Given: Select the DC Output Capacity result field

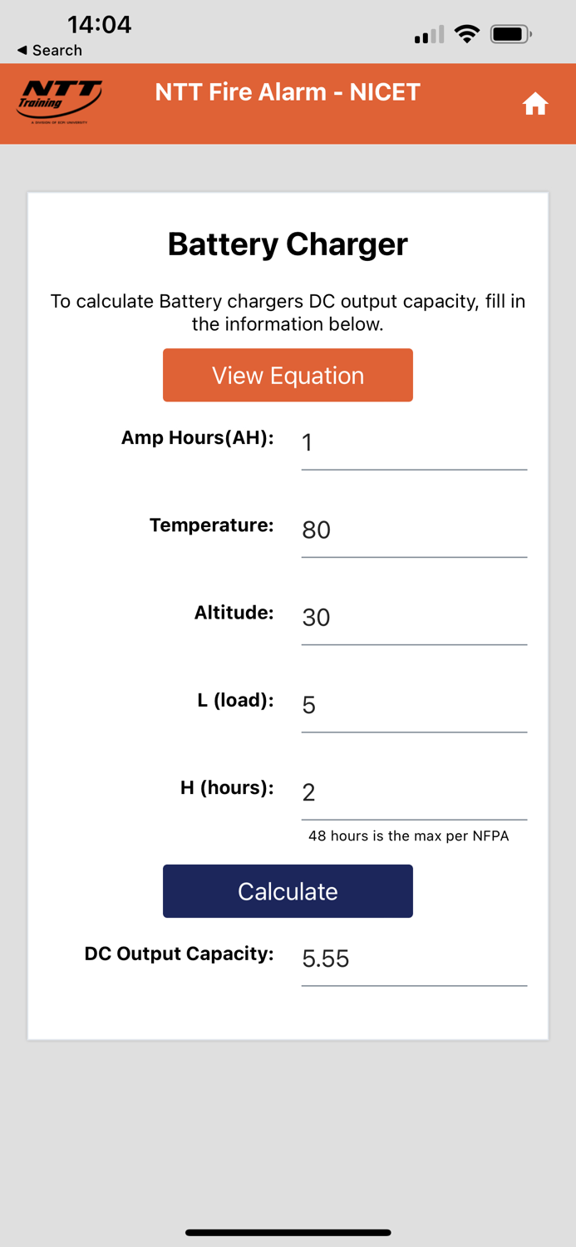Looking at the screenshot, I should [x=413, y=960].
